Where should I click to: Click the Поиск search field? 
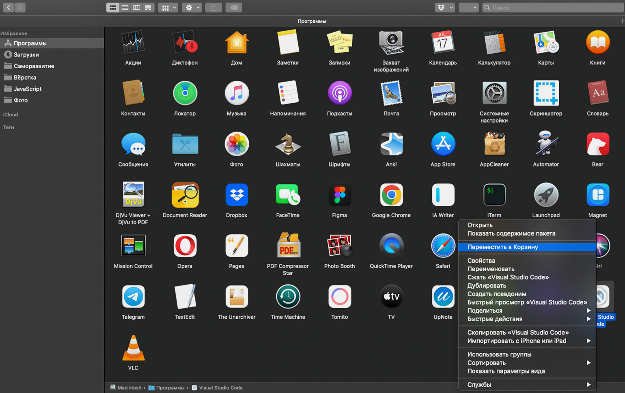pyautogui.click(x=554, y=7)
